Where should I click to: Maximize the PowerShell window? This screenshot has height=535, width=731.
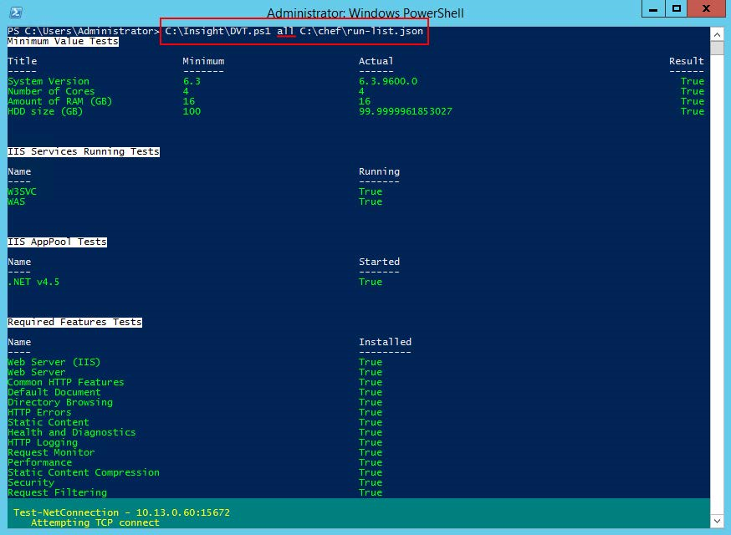point(678,9)
